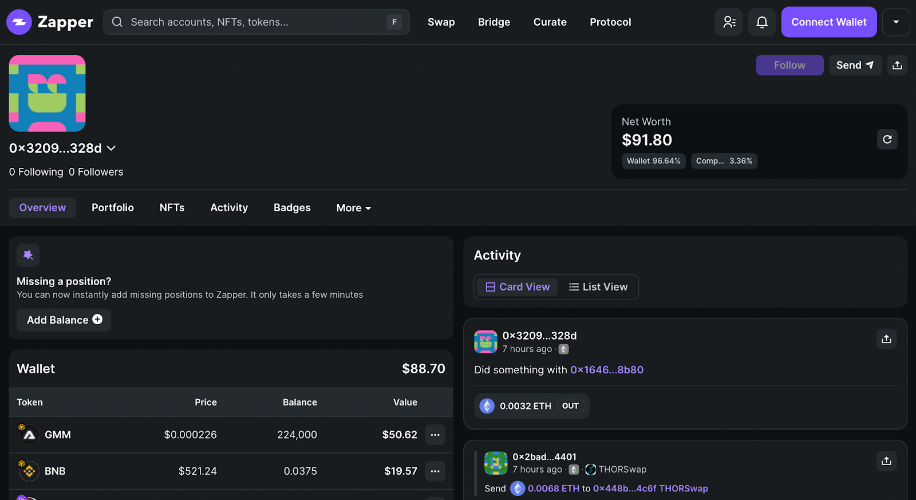This screenshot has width=916, height=500.
Task: Click the 0 Following count
Action: click(36, 172)
